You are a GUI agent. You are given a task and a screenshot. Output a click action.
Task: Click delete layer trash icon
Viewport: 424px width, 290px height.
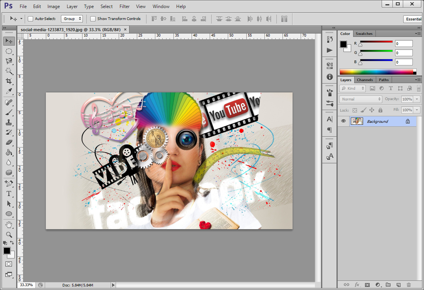coord(409,285)
